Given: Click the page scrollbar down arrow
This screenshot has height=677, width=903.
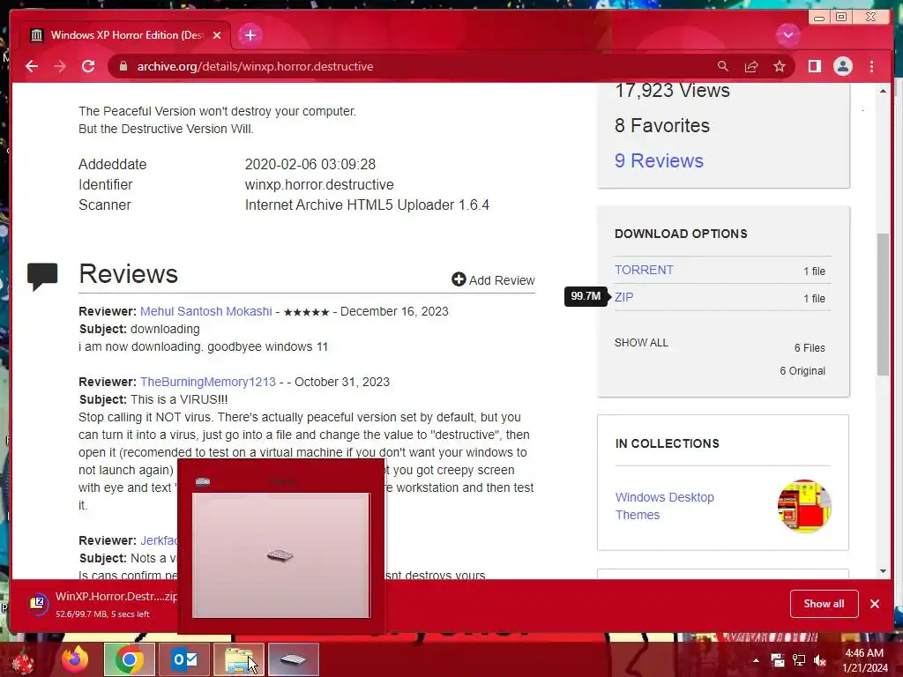Looking at the screenshot, I should point(884,571).
